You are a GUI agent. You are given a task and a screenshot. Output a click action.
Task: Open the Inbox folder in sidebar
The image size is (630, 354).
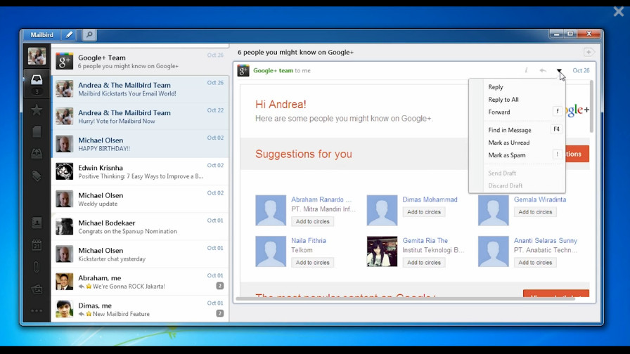[x=37, y=81]
